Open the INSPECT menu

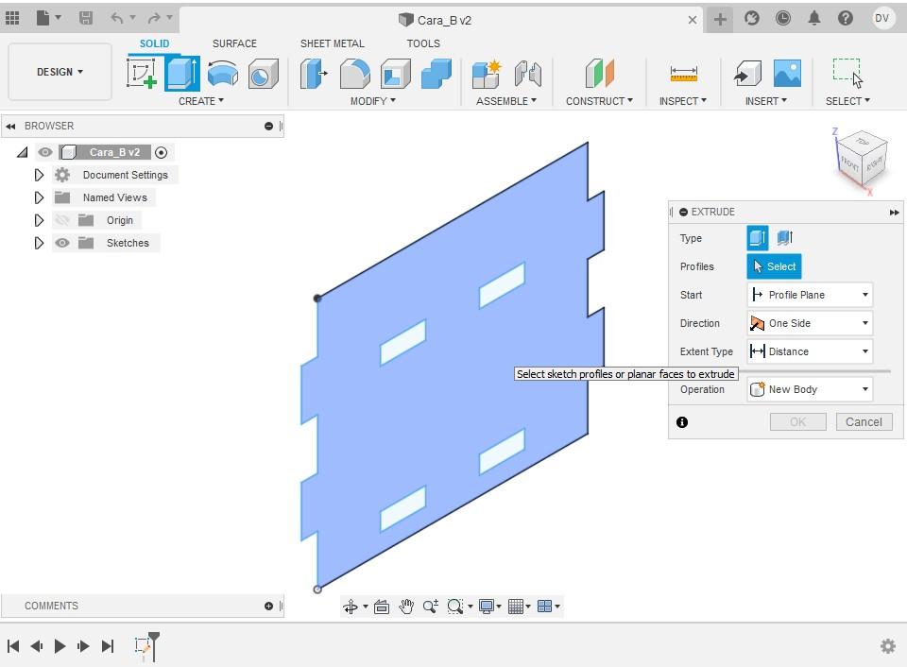tap(682, 101)
